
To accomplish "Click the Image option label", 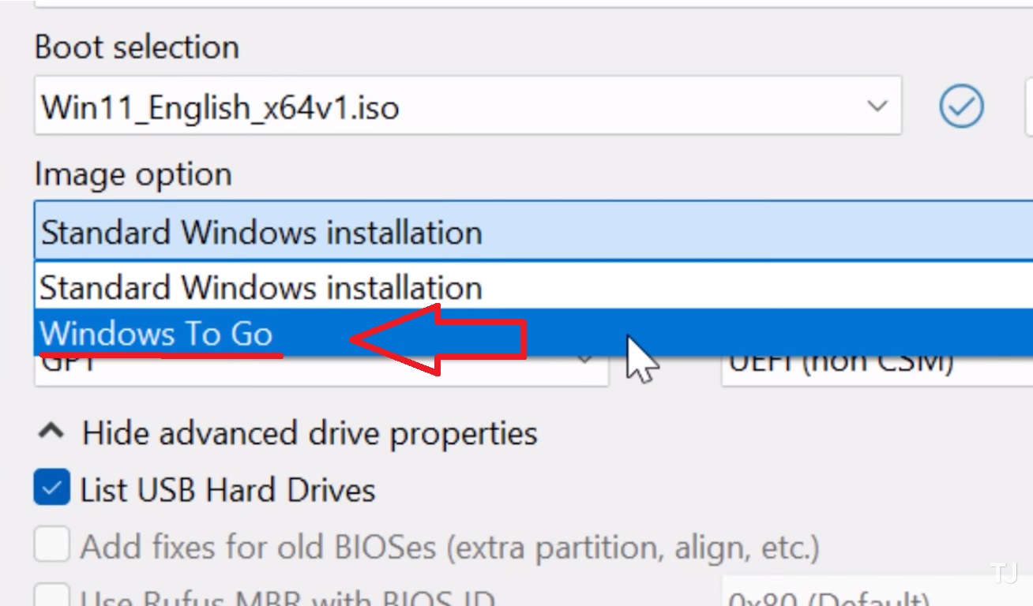I will point(133,174).
